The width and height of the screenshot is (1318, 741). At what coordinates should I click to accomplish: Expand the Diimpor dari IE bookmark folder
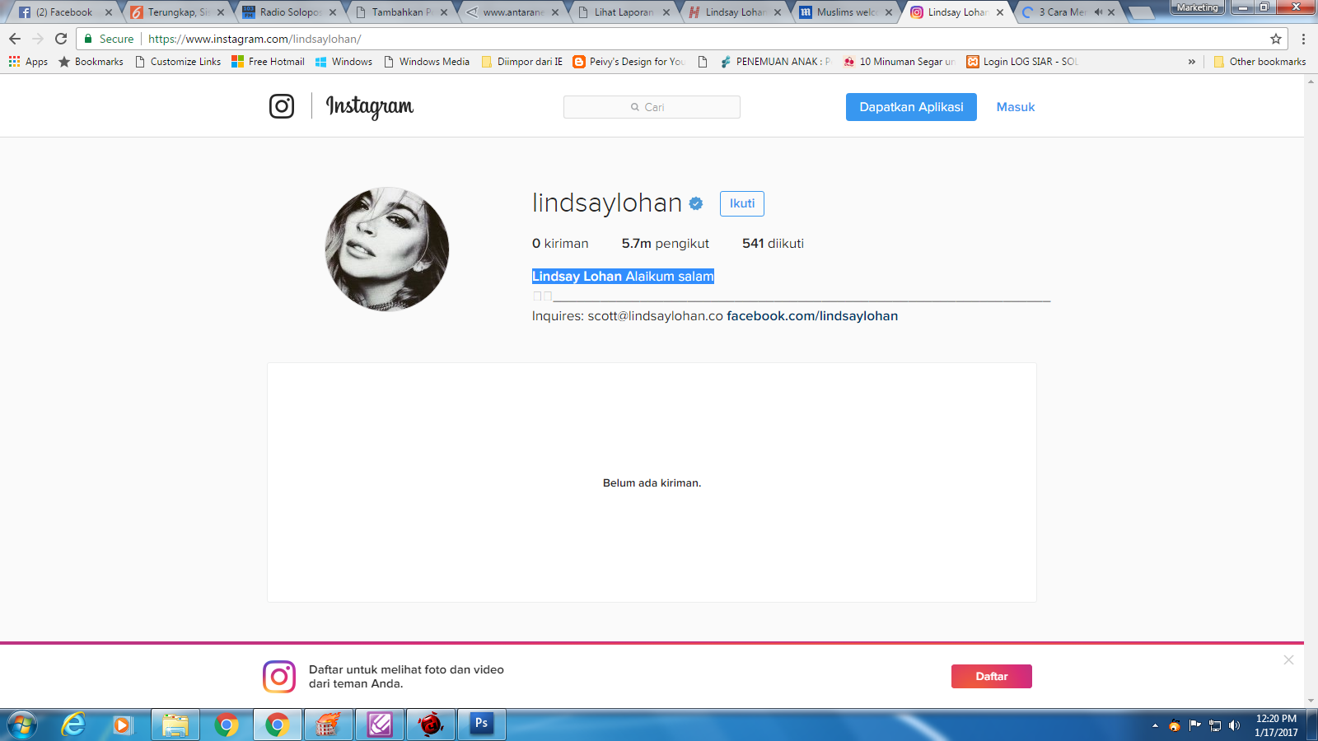522,62
